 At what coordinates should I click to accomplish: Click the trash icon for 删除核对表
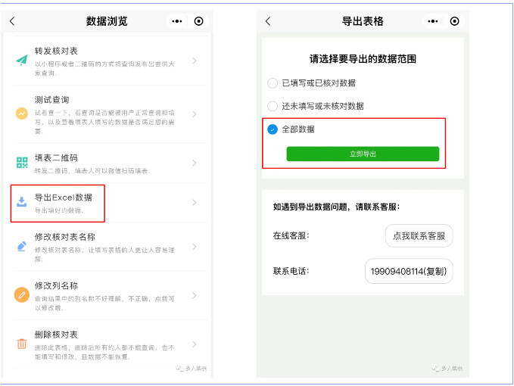coord(22,344)
